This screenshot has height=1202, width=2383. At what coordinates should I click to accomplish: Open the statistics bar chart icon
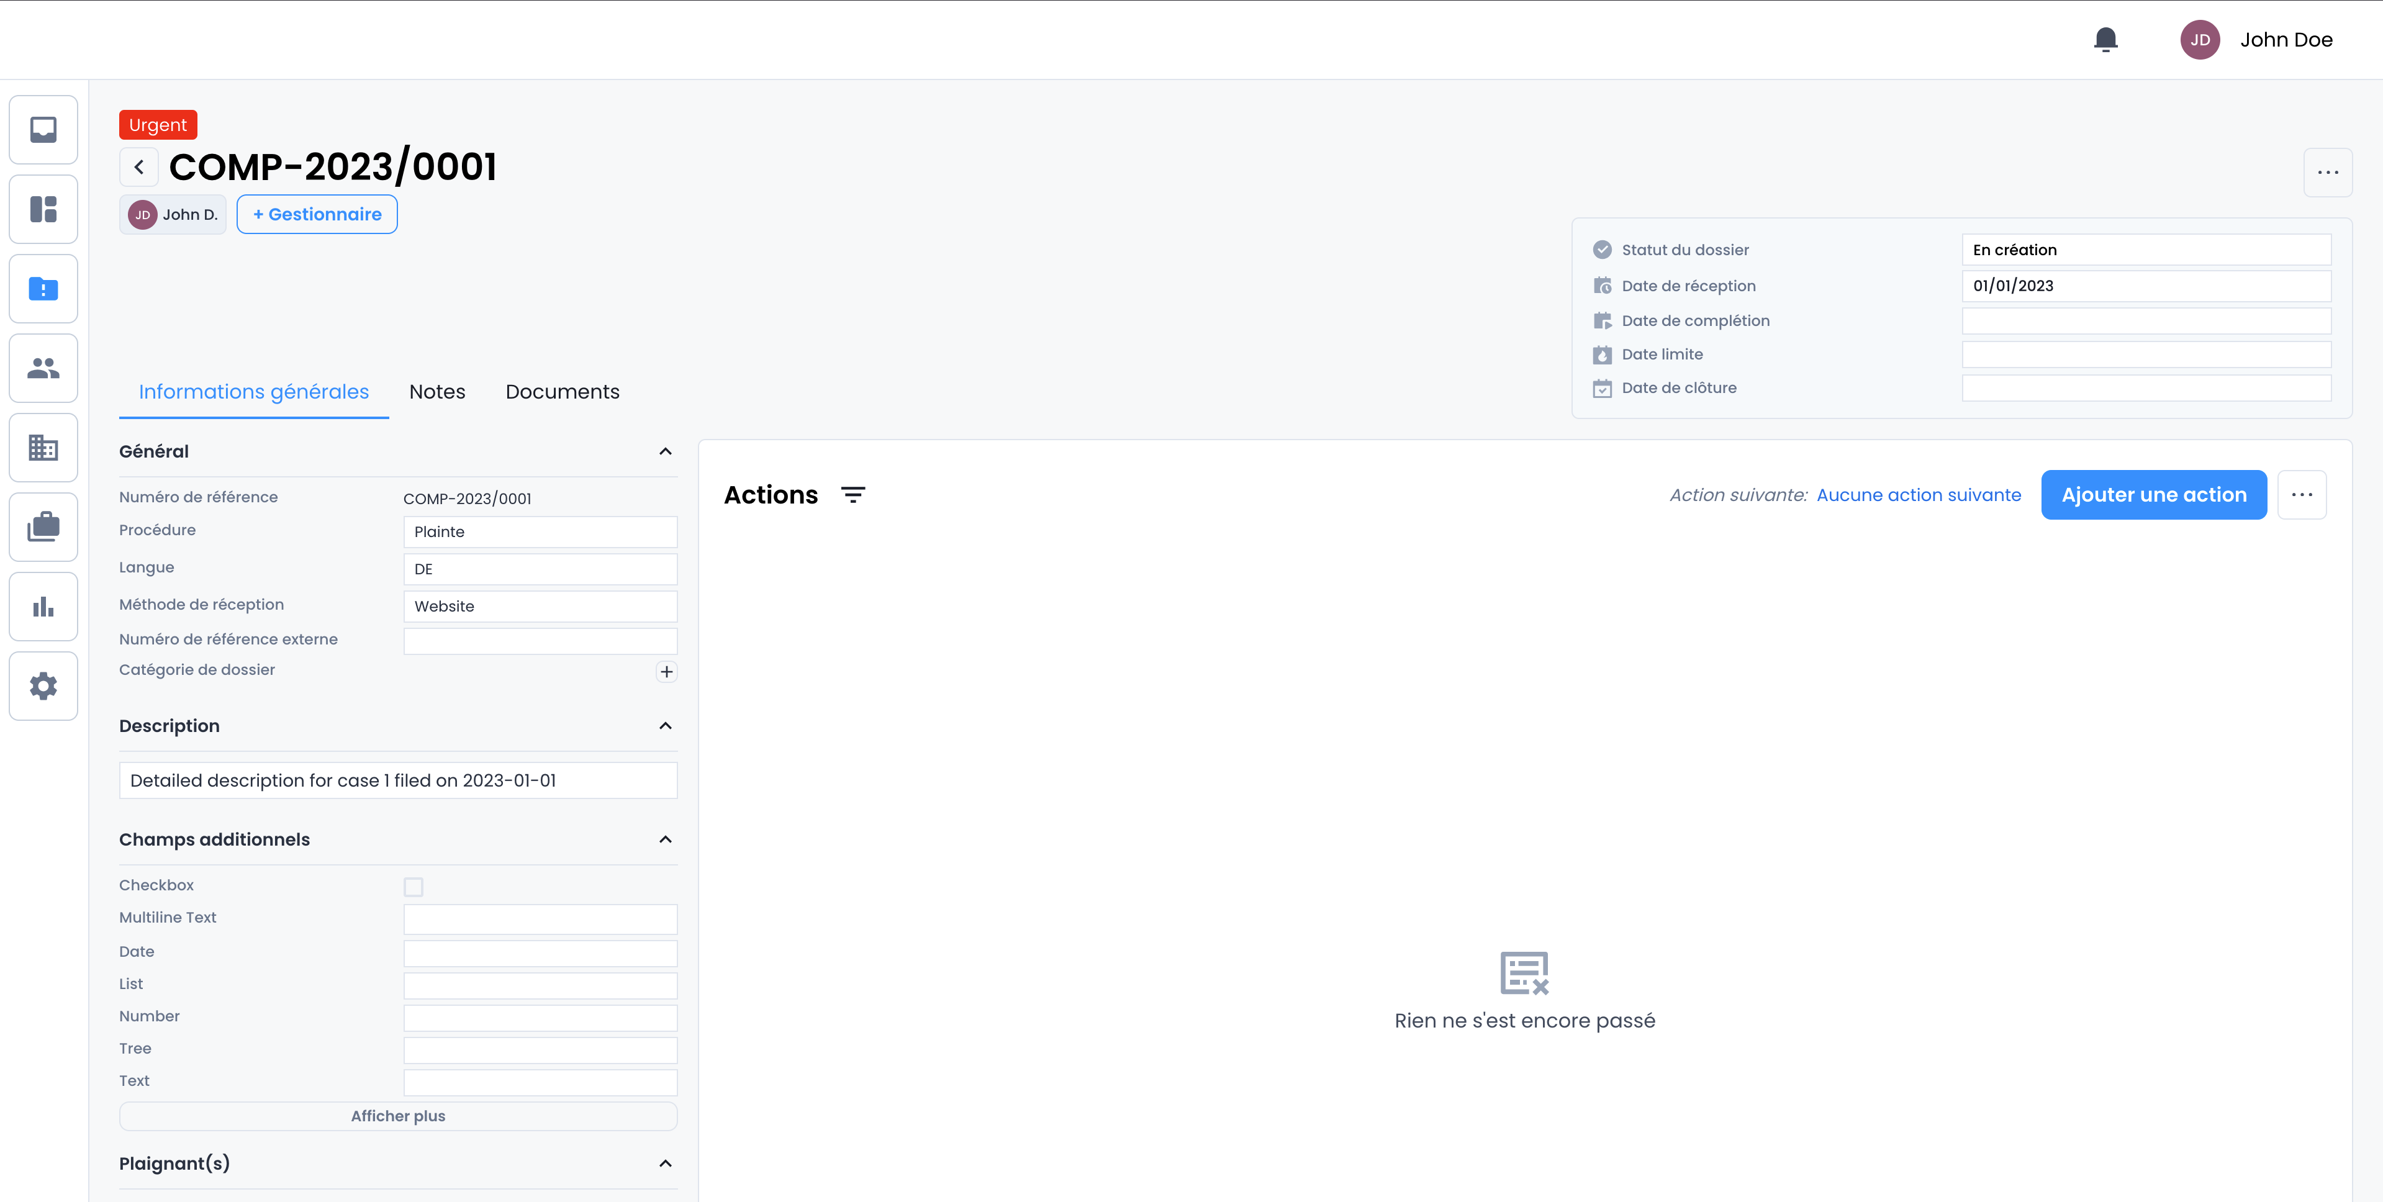coord(43,607)
